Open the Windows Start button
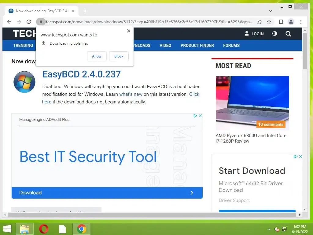 [x=7, y=229]
